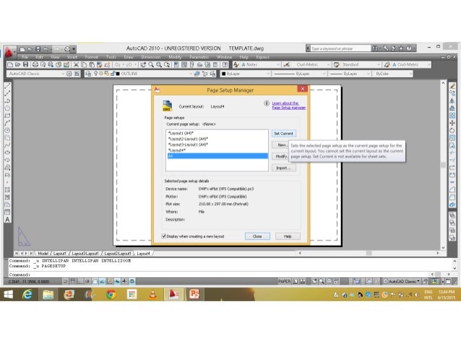
Task: Click the Workspace Settings gear icon
Action: click(x=69, y=74)
